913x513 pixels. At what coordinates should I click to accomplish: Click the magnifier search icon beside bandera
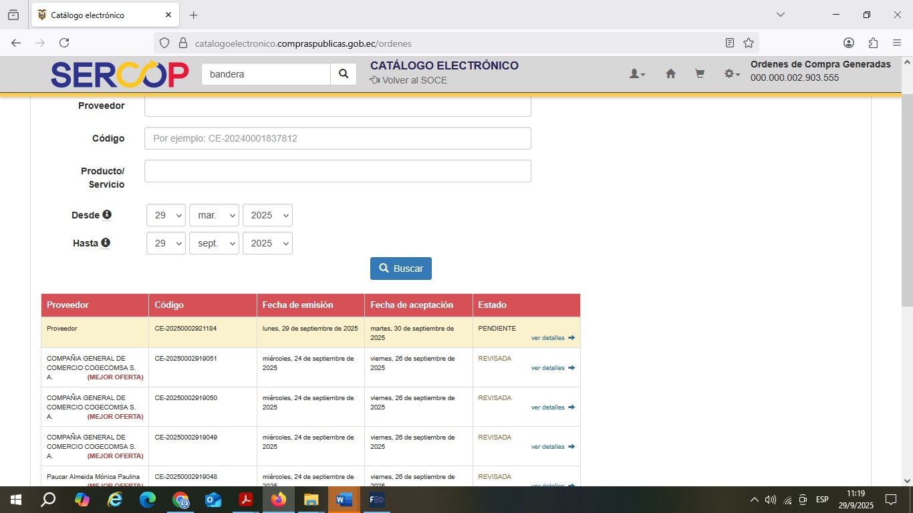point(344,74)
